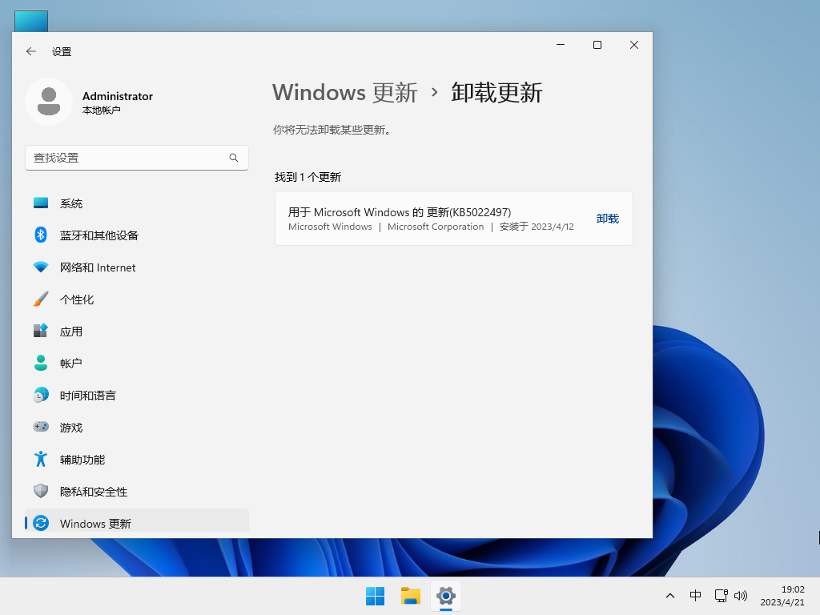Open 时间和语言 settings
Screen dimensions: 820x615
88,395
